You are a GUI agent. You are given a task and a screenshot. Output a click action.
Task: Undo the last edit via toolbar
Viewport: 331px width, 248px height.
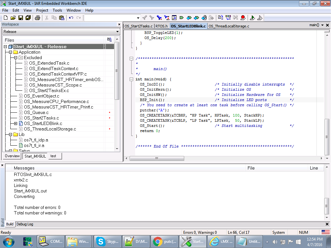tap(71, 18)
